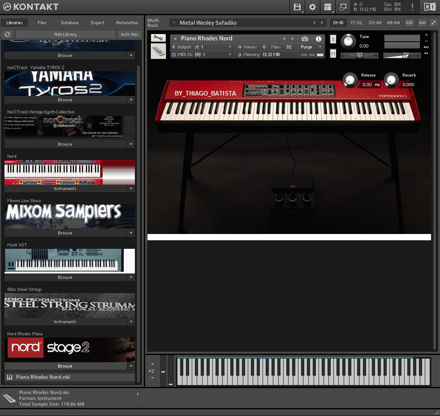
Task: Open the MIDI Ch dropdown
Action: [x=230, y=54]
